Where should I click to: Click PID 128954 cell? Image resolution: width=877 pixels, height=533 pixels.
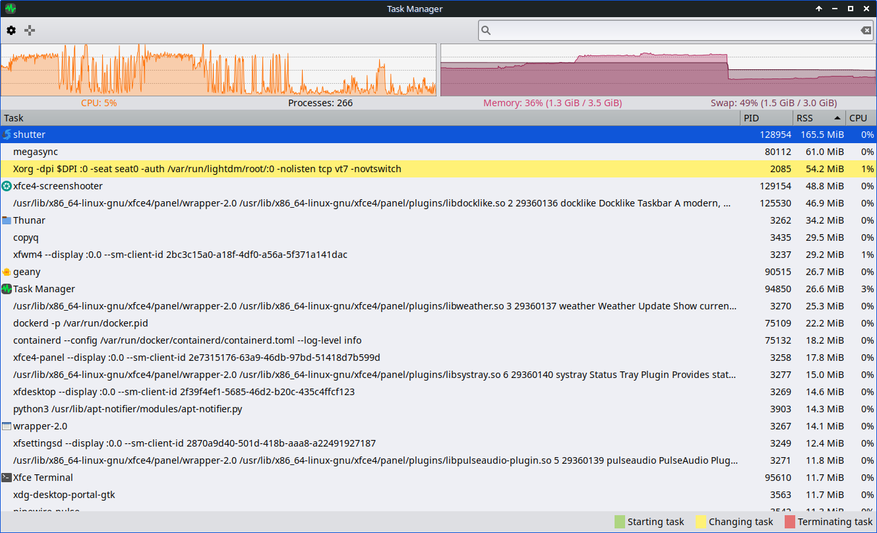coord(775,135)
